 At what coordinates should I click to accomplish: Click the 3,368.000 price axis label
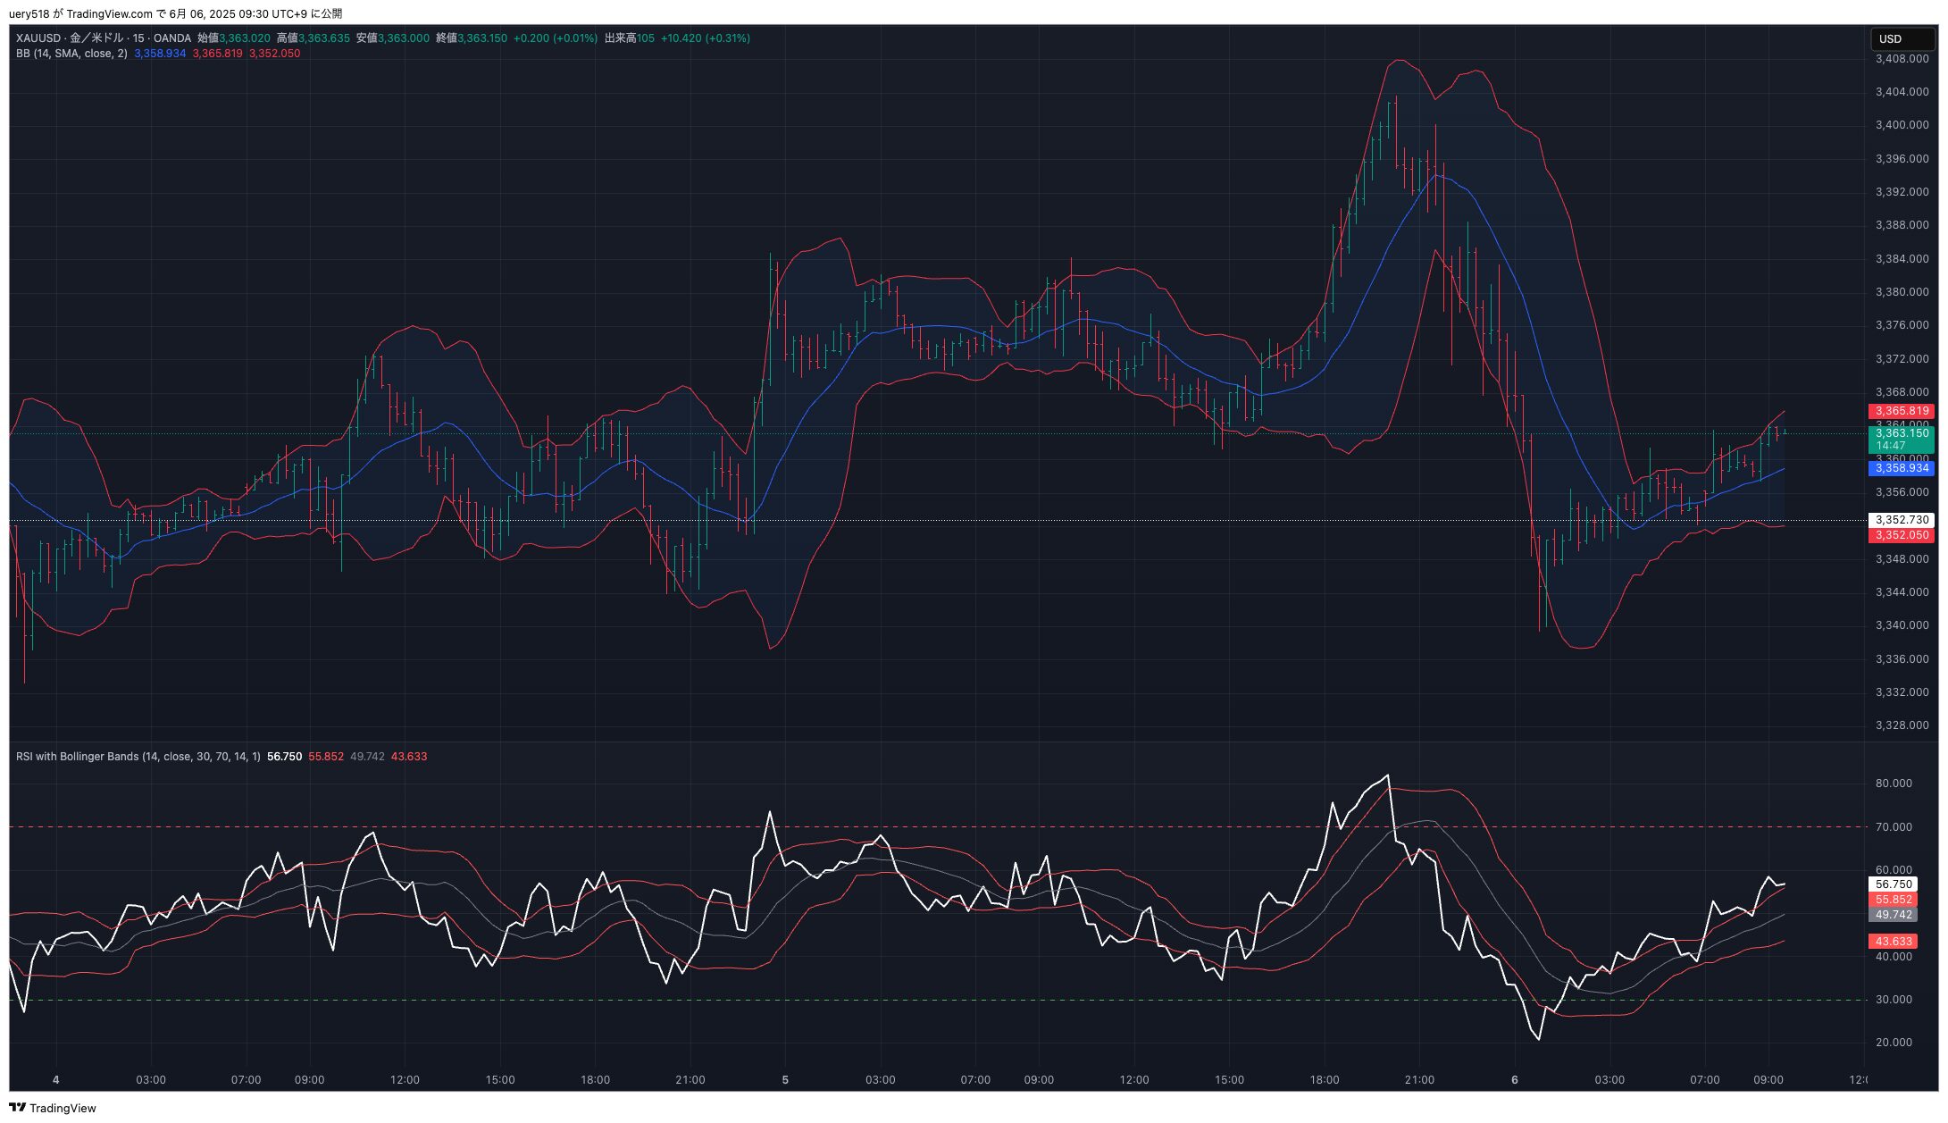point(1902,392)
